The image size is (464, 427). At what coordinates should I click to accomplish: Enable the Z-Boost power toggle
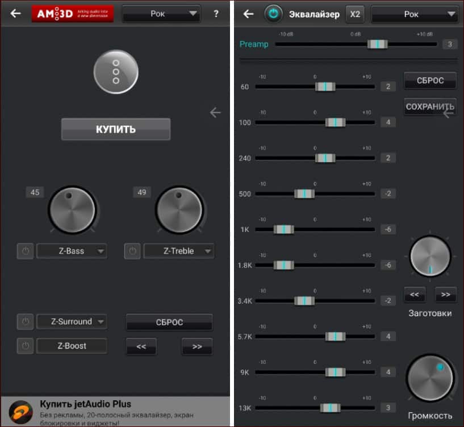(x=26, y=346)
